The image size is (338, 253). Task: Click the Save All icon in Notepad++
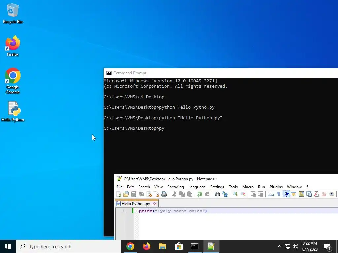point(141,194)
